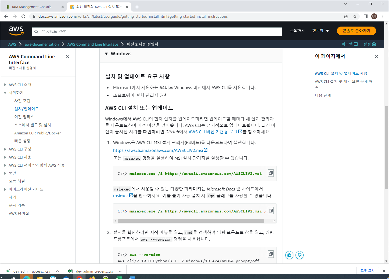Close the AWS Command Line Interface sidebar
Viewport: 389px width, 279px height.
click(68, 57)
